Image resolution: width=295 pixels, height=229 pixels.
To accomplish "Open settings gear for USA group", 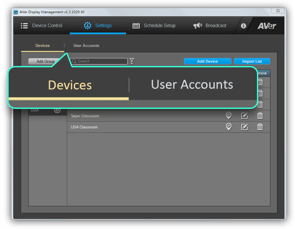I will [58, 111].
